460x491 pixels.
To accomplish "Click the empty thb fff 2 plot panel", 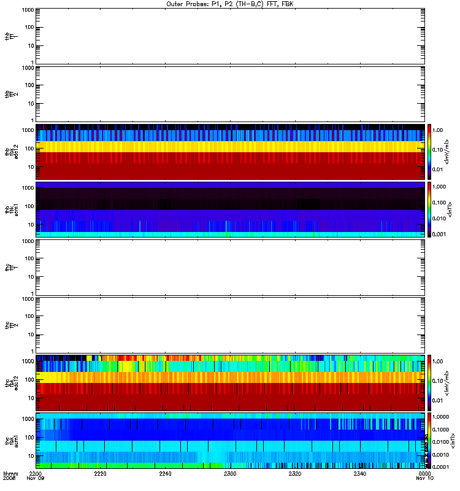I will point(230,94).
